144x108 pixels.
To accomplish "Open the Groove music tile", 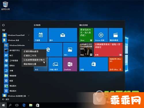I will (x=101, y=35).
